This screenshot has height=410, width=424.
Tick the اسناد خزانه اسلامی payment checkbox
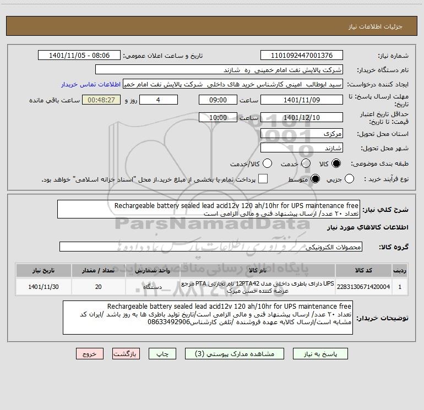263,179
